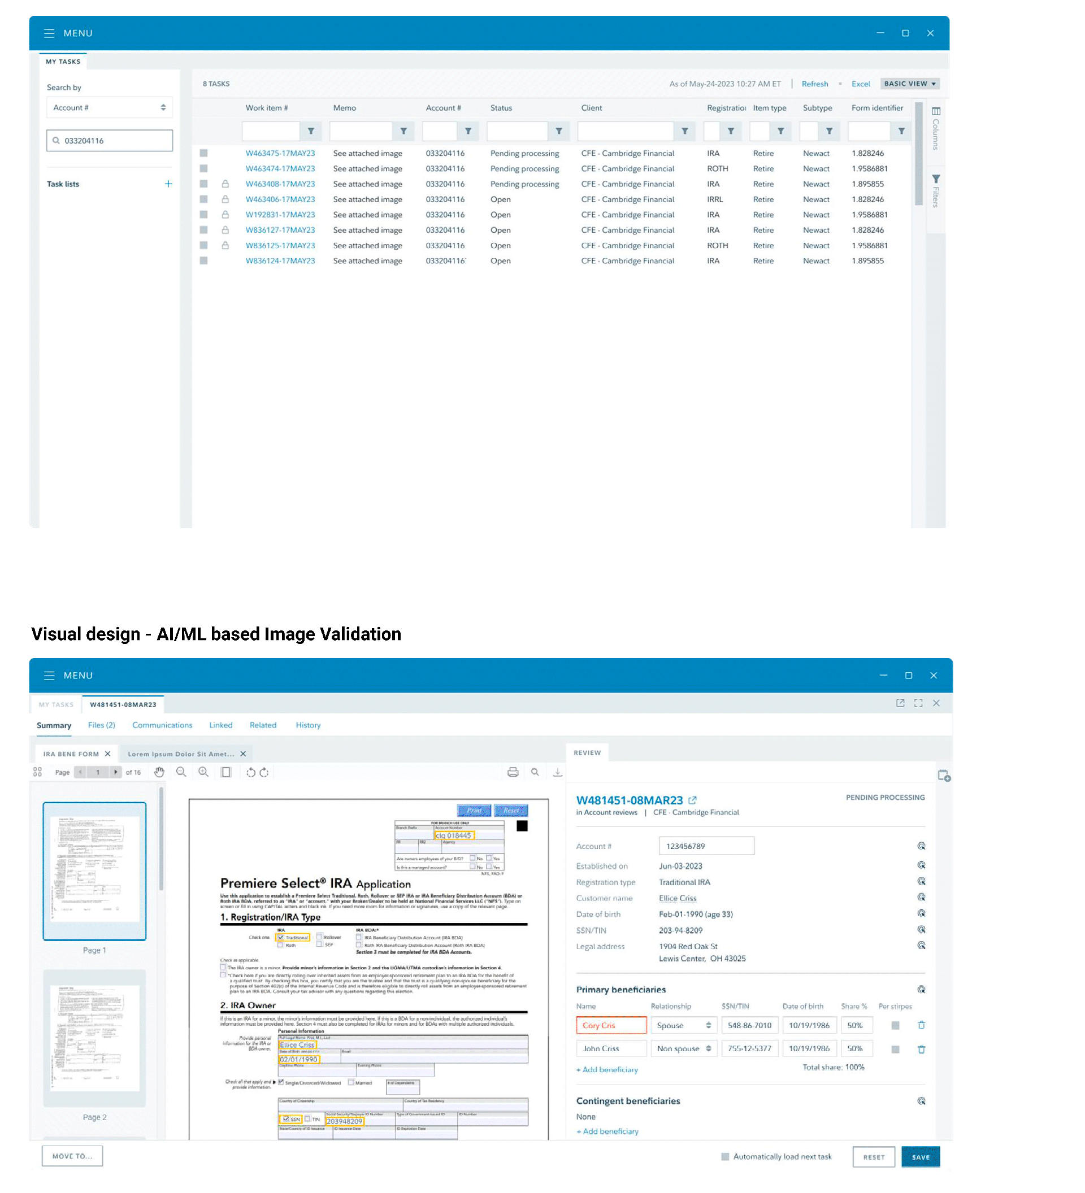1085x1193 pixels.
Task: Enable Automatically load next task
Action: pyautogui.click(x=724, y=1156)
